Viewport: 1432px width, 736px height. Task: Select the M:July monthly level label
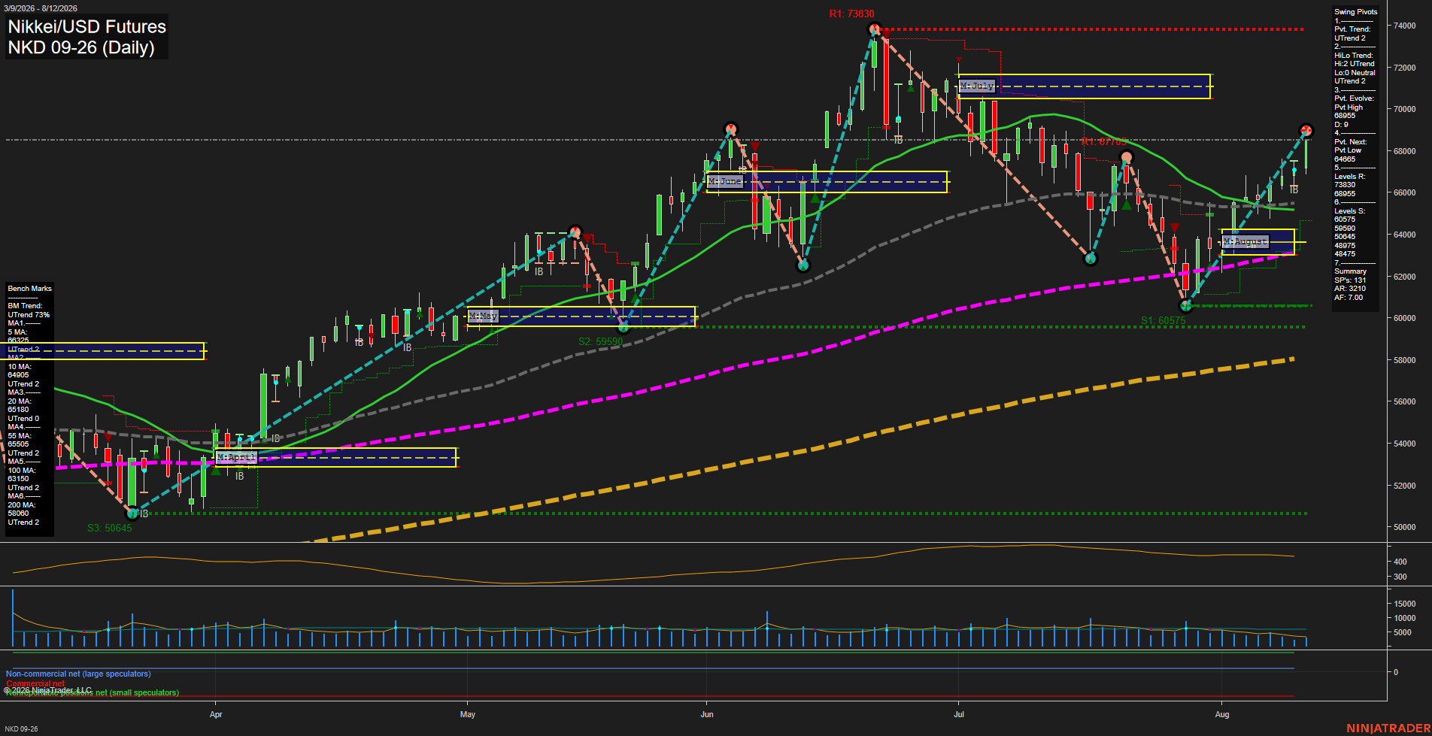977,86
